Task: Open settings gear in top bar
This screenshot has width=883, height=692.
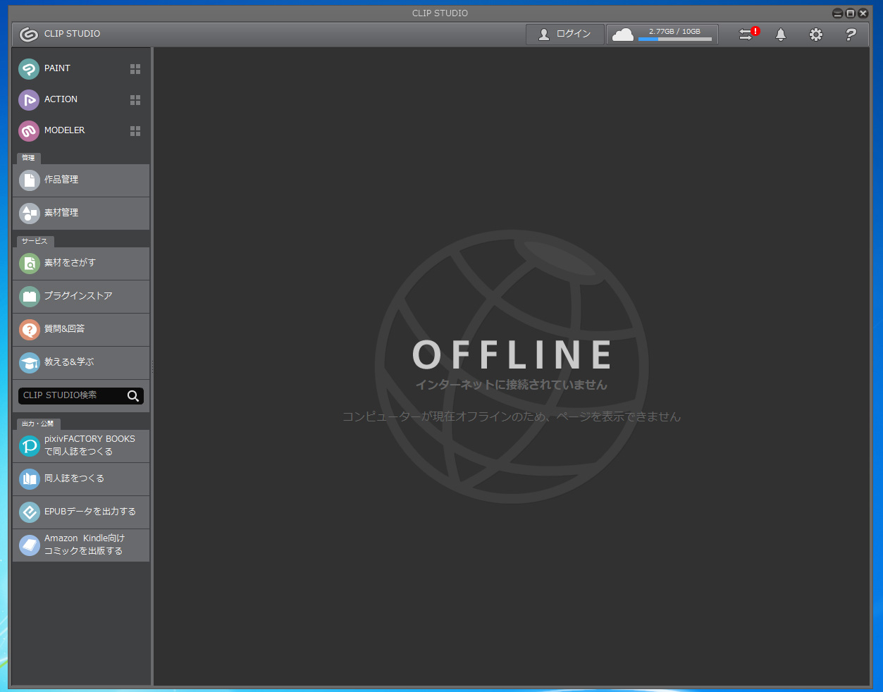Action: [x=815, y=35]
